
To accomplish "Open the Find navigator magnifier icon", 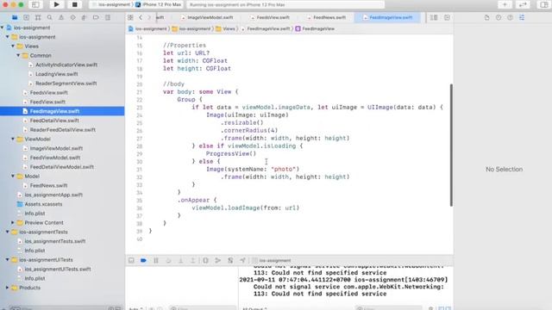I will [50, 17].
